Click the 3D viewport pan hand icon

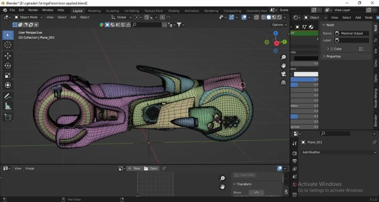(283, 65)
